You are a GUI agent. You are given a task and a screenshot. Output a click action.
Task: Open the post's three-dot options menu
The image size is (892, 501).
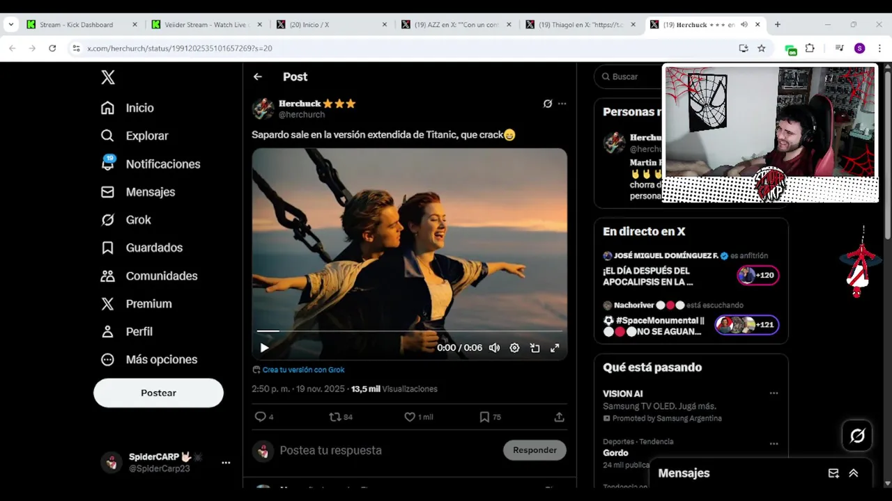coord(562,104)
